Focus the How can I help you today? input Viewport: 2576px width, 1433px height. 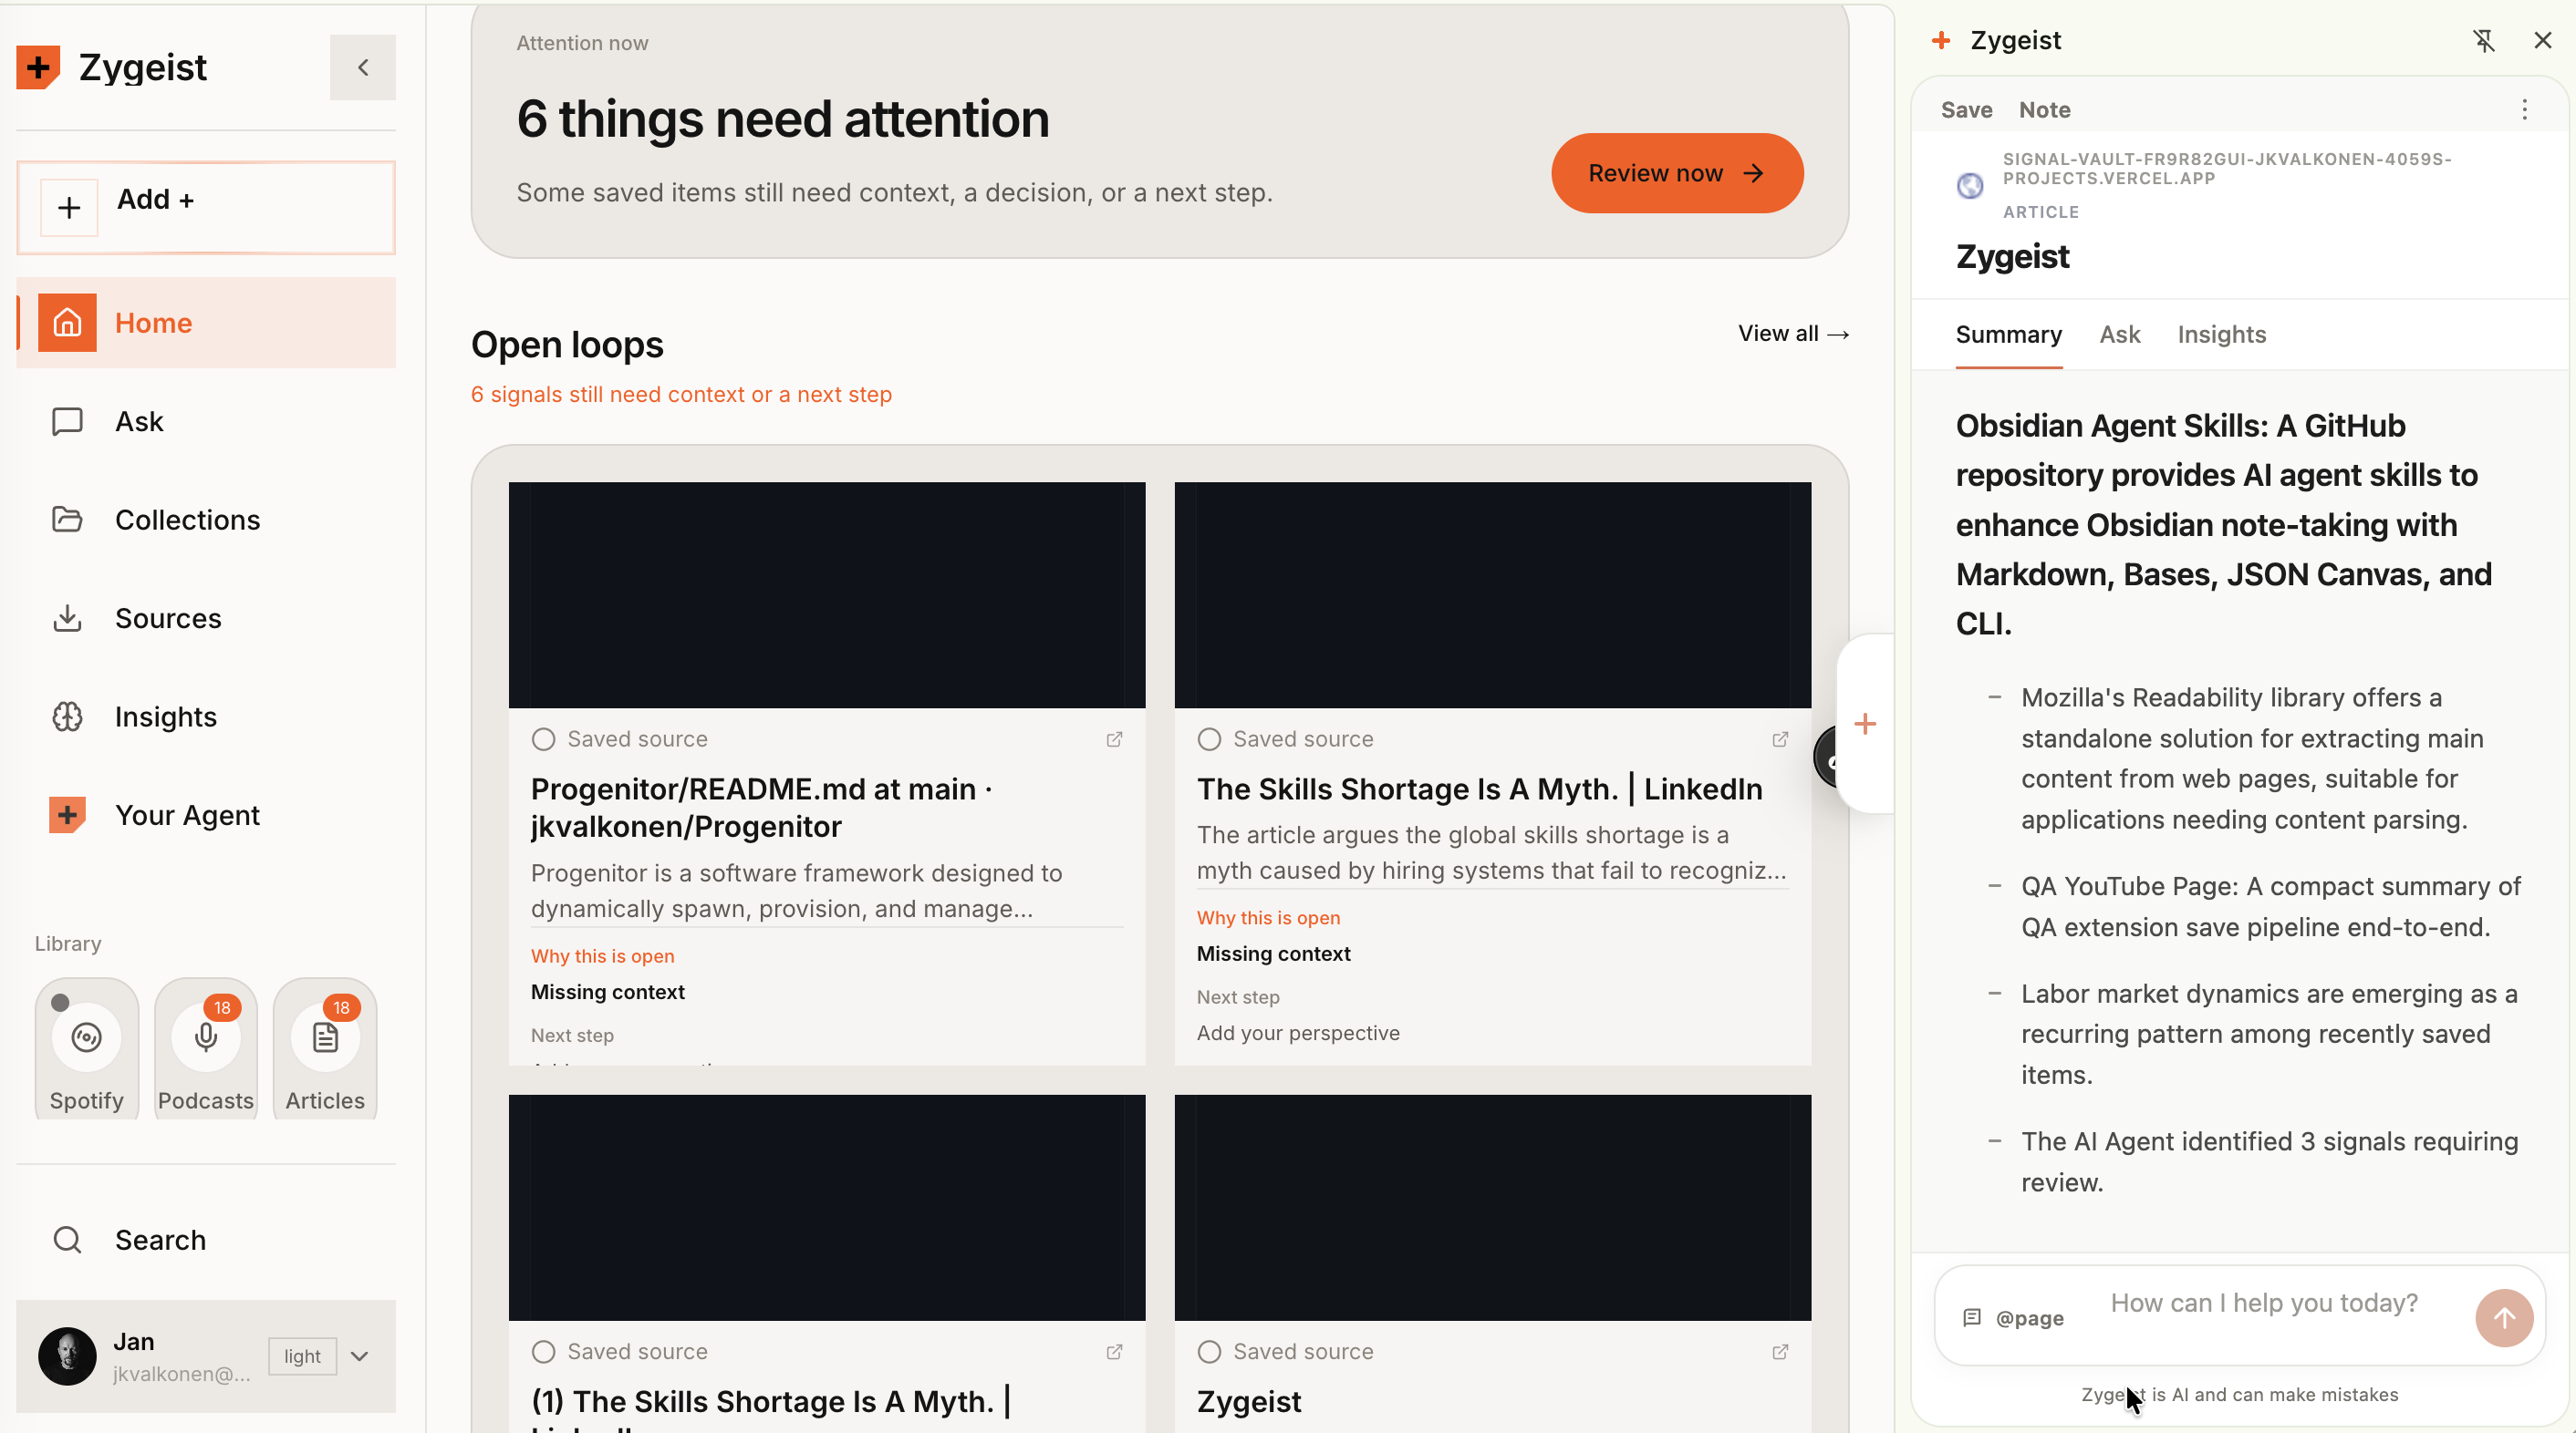[x=2264, y=1303]
